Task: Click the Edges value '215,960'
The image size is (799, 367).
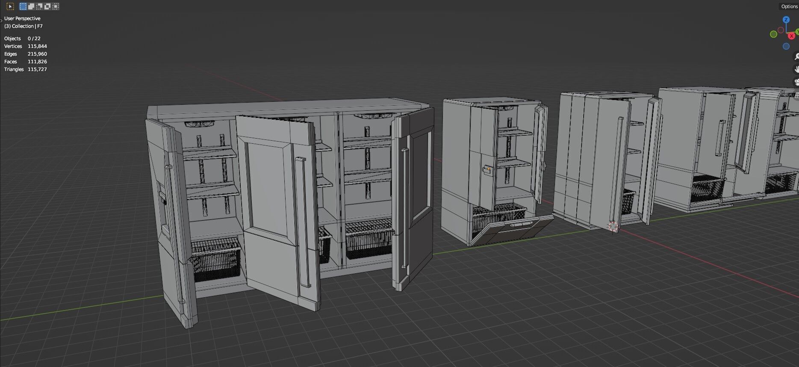Action: (37, 54)
